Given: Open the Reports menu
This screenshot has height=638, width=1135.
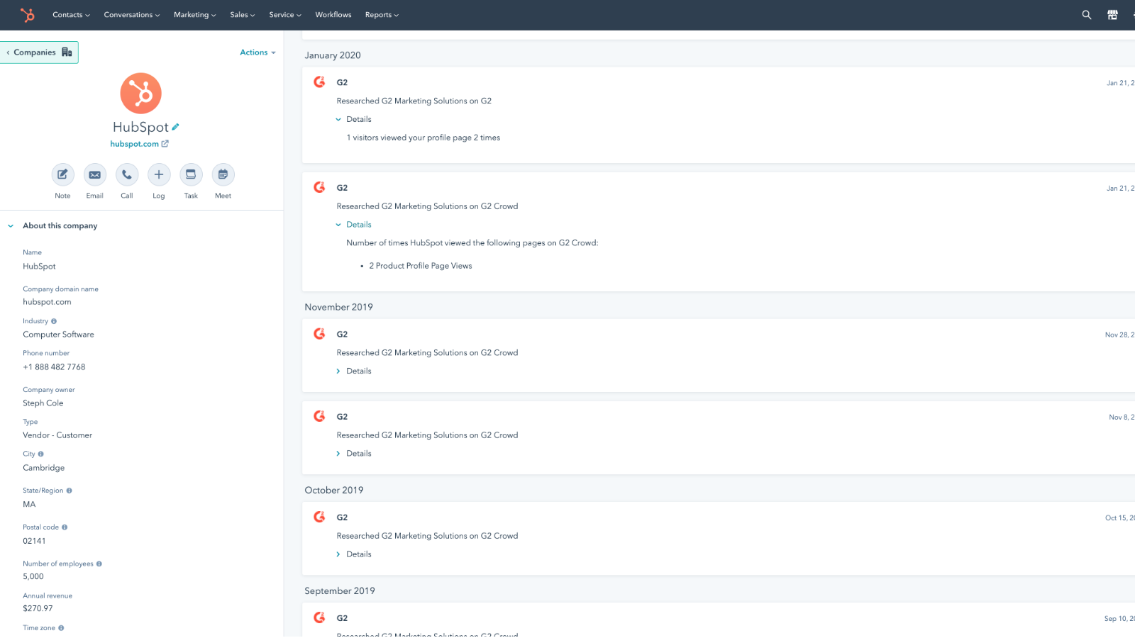Looking at the screenshot, I should [382, 15].
